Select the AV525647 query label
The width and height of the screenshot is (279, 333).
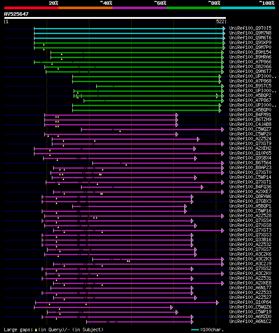(x=16, y=14)
